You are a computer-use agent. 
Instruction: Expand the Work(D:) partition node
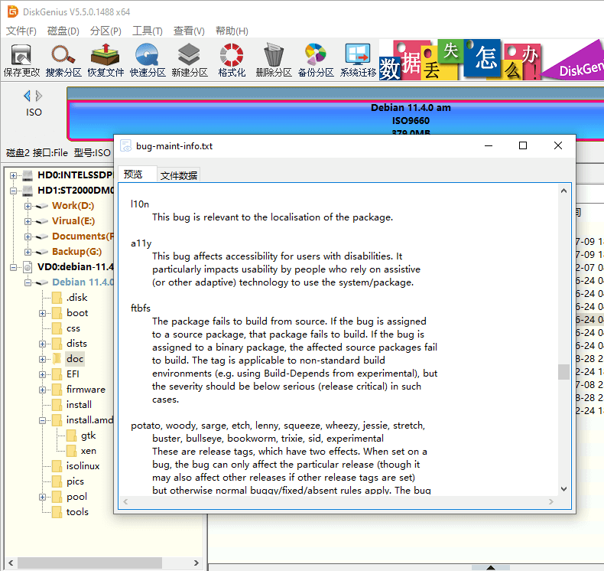[x=28, y=206]
